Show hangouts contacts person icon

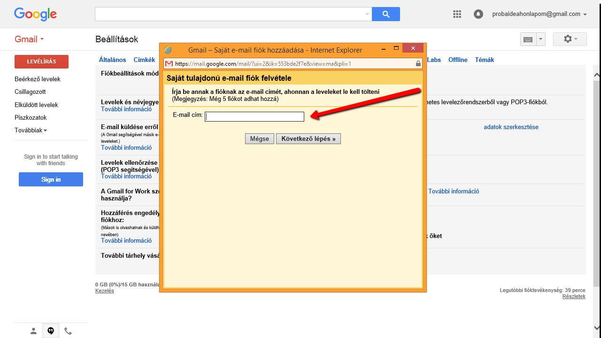(33, 331)
